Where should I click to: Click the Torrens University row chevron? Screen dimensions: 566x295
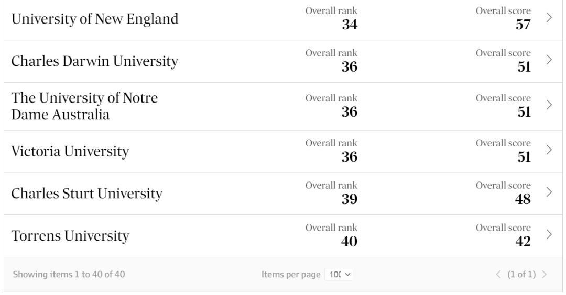click(x=549, y=234)
